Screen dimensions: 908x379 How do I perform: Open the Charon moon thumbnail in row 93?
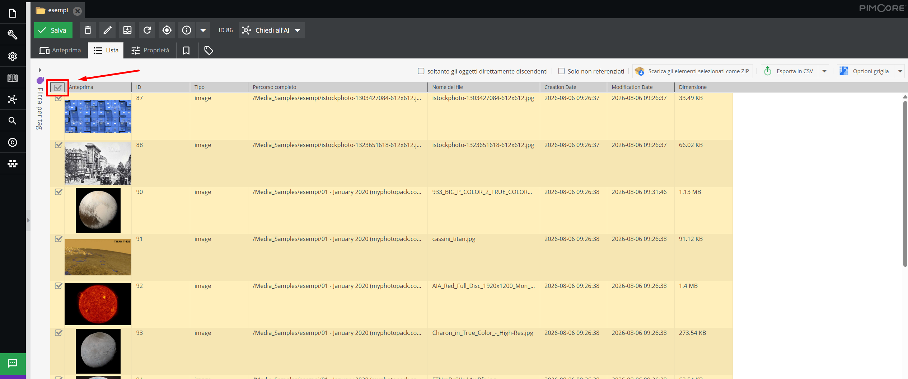pos(98,351)
